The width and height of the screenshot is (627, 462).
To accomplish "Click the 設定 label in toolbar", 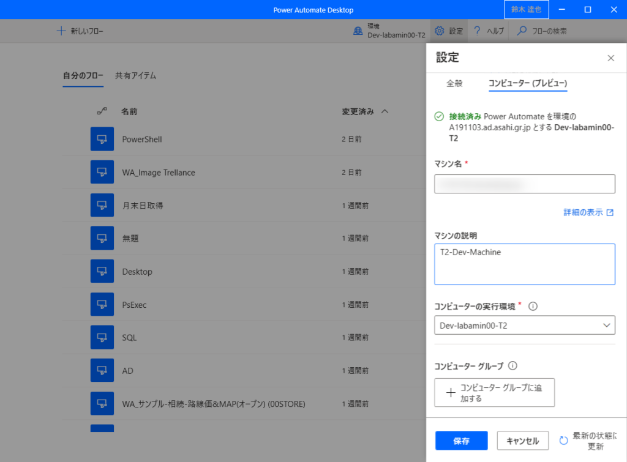I will 456,31.
